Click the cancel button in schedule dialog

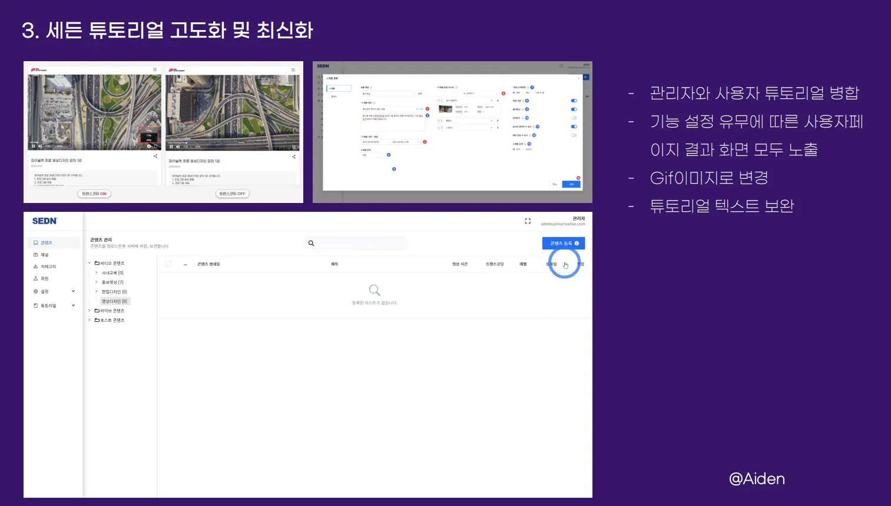555,184
